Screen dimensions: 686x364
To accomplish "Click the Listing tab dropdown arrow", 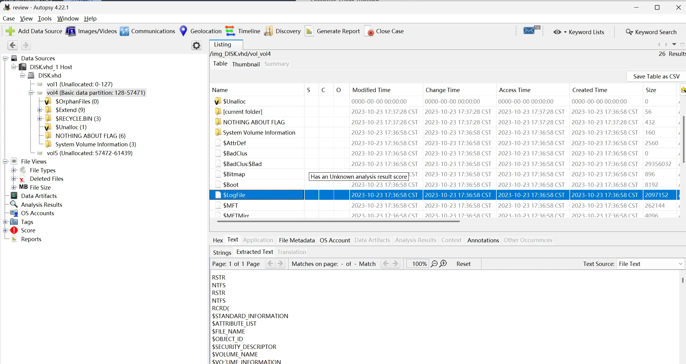I will pos(674,44).
